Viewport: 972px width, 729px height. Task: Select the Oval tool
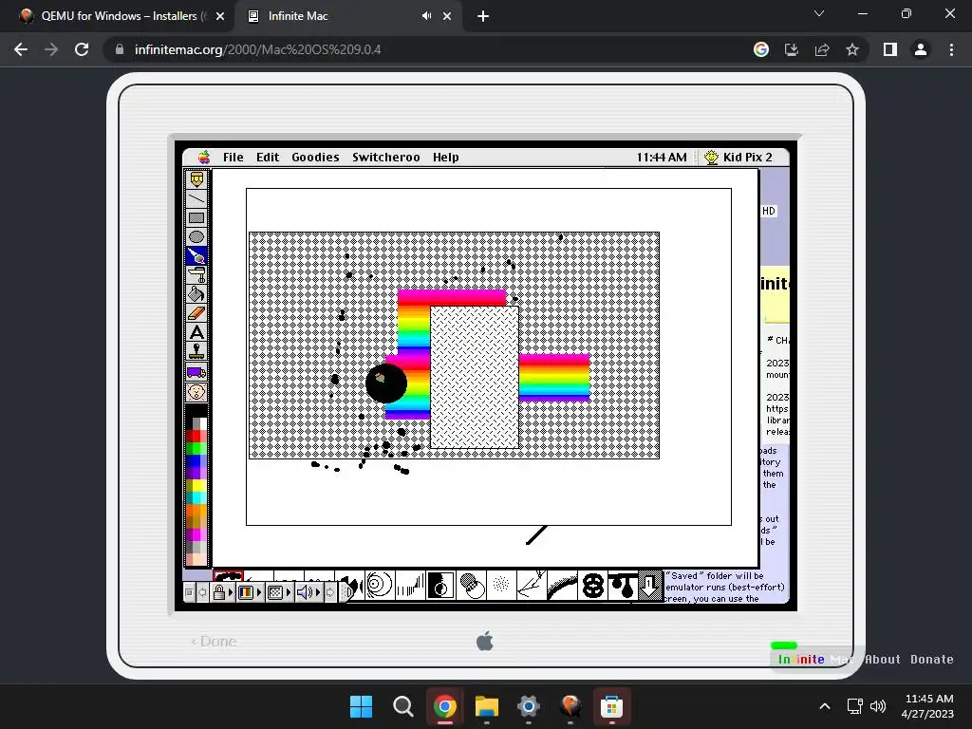pos(196,236)
